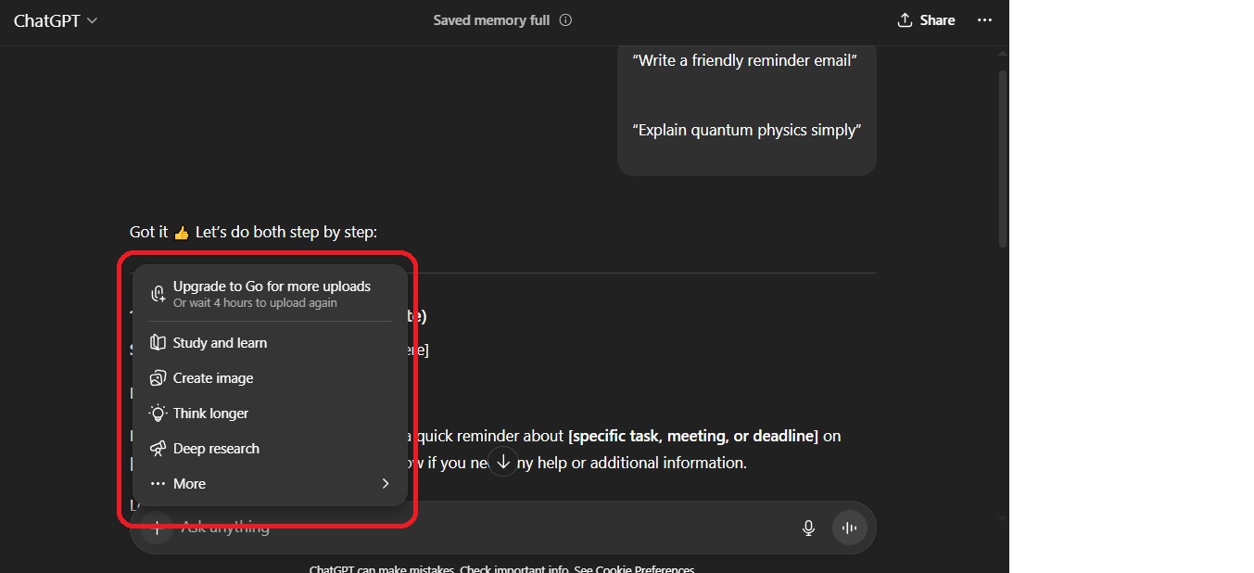This screenshot has height=573, width=1254.
Task: Select Study and learn
Action: click(271, 343)
